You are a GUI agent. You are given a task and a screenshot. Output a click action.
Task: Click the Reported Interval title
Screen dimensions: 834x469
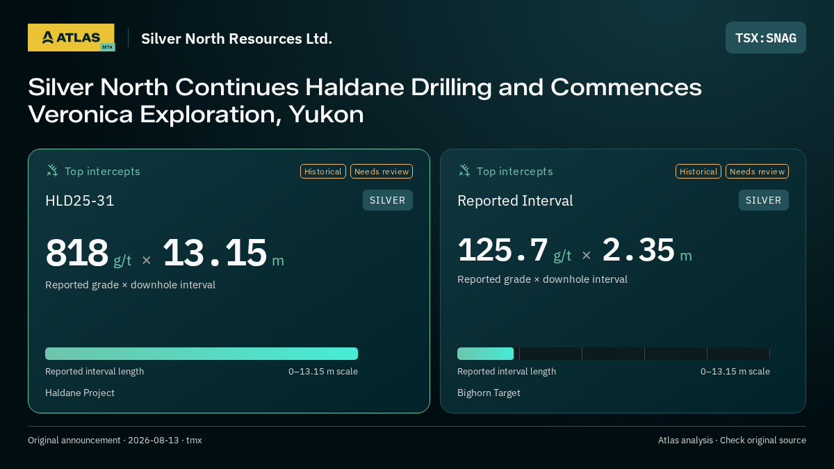(515, 201)
